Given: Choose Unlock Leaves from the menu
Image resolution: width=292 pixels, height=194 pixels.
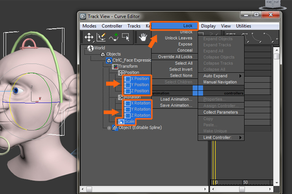Looking at the screenshot, I should pos(175,38).
